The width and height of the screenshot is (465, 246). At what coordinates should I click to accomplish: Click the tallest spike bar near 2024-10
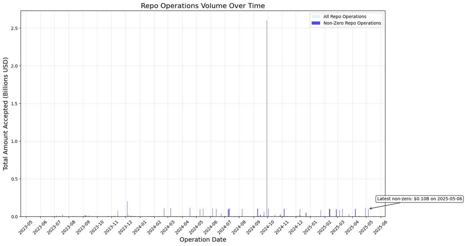[x=267, y=119]
